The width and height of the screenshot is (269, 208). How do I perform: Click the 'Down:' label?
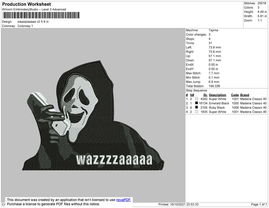pyautogui.click(x=190, y=60)
